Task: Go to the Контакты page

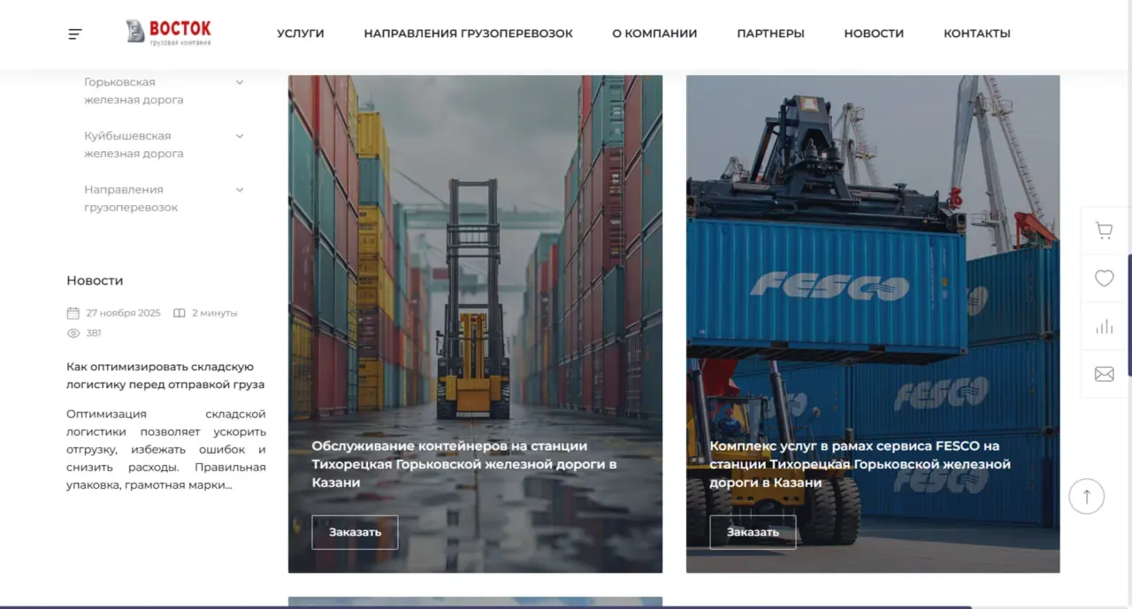Action: tap(977, 34)
